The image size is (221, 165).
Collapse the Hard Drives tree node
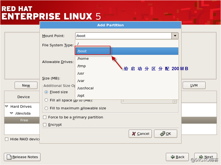7,106
